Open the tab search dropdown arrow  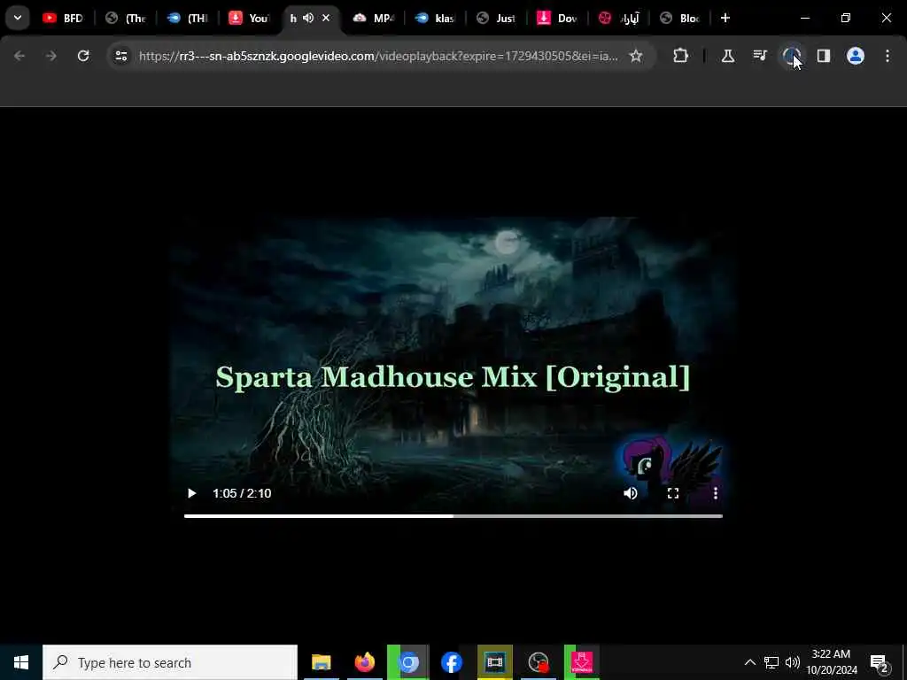click(18, 18)
